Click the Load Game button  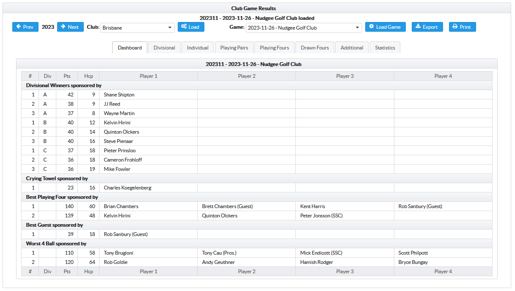pyautogui.click(x=385, y=27)
